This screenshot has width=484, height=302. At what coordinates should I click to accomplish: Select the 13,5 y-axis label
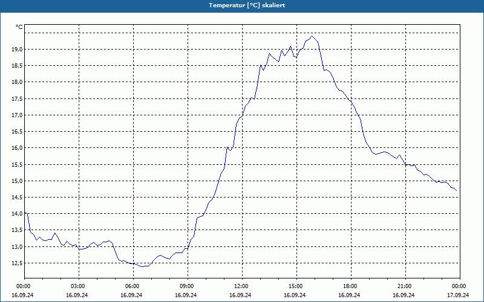click(17, 230)
